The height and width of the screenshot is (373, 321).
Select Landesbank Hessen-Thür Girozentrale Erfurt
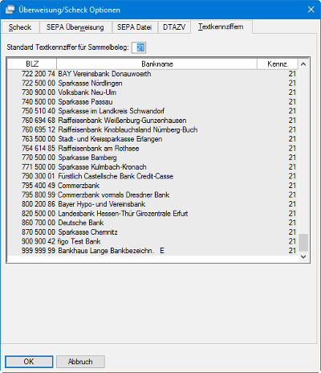click(152, 214)
